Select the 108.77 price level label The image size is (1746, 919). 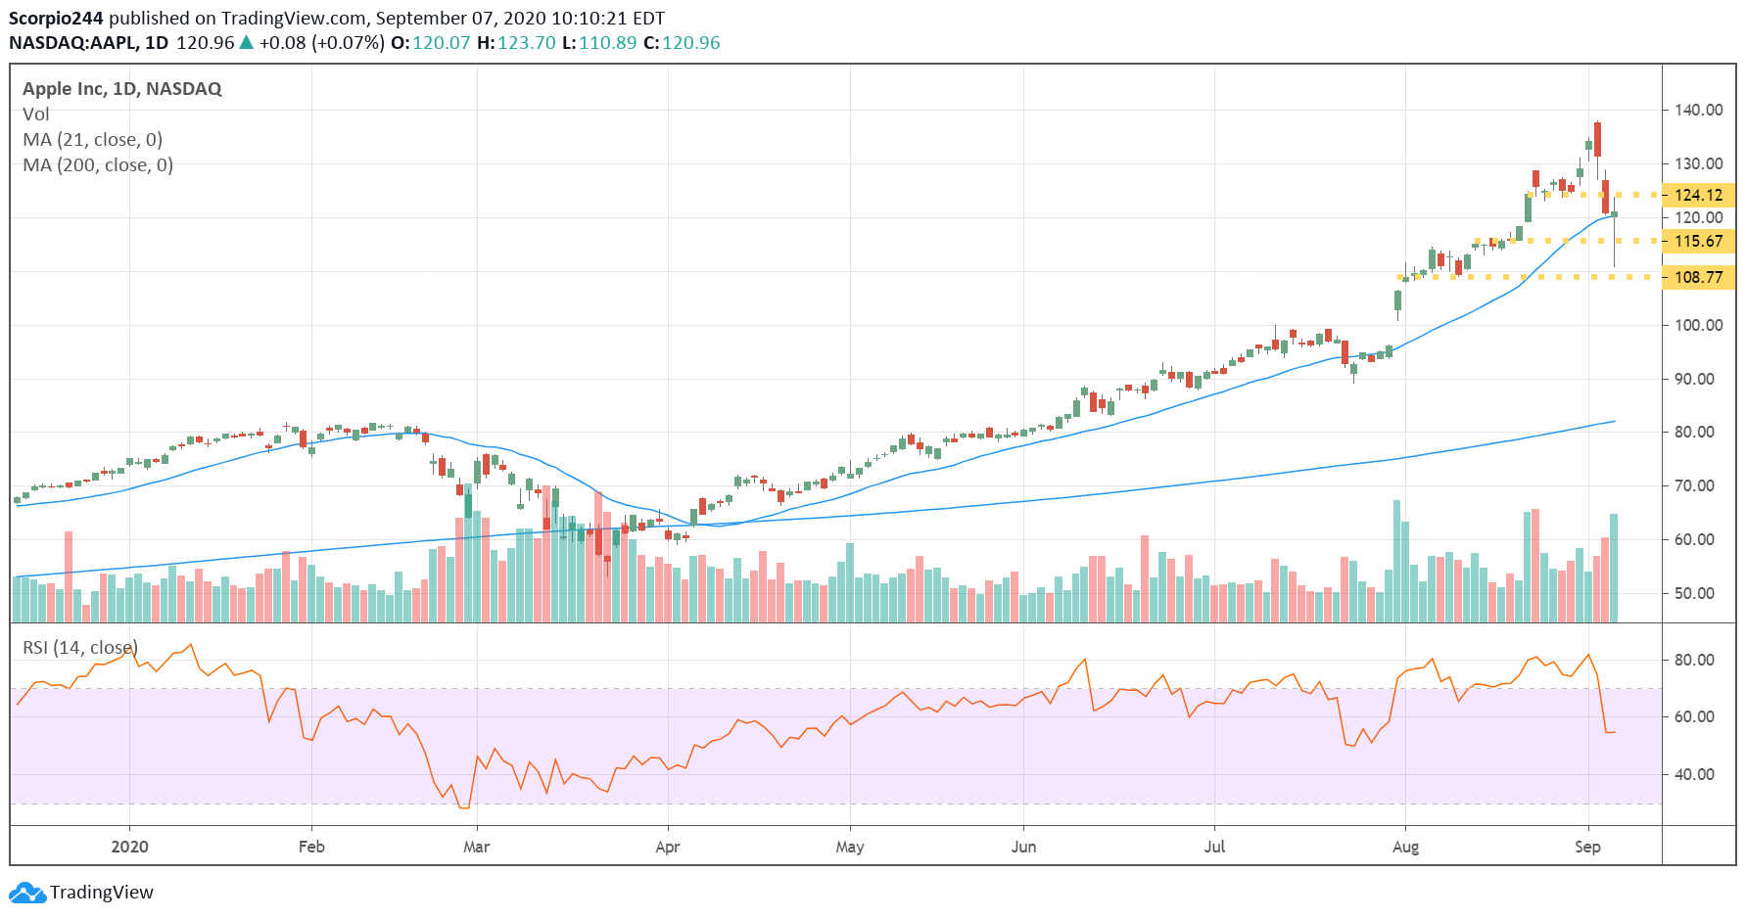click(x=1698, y=277)
